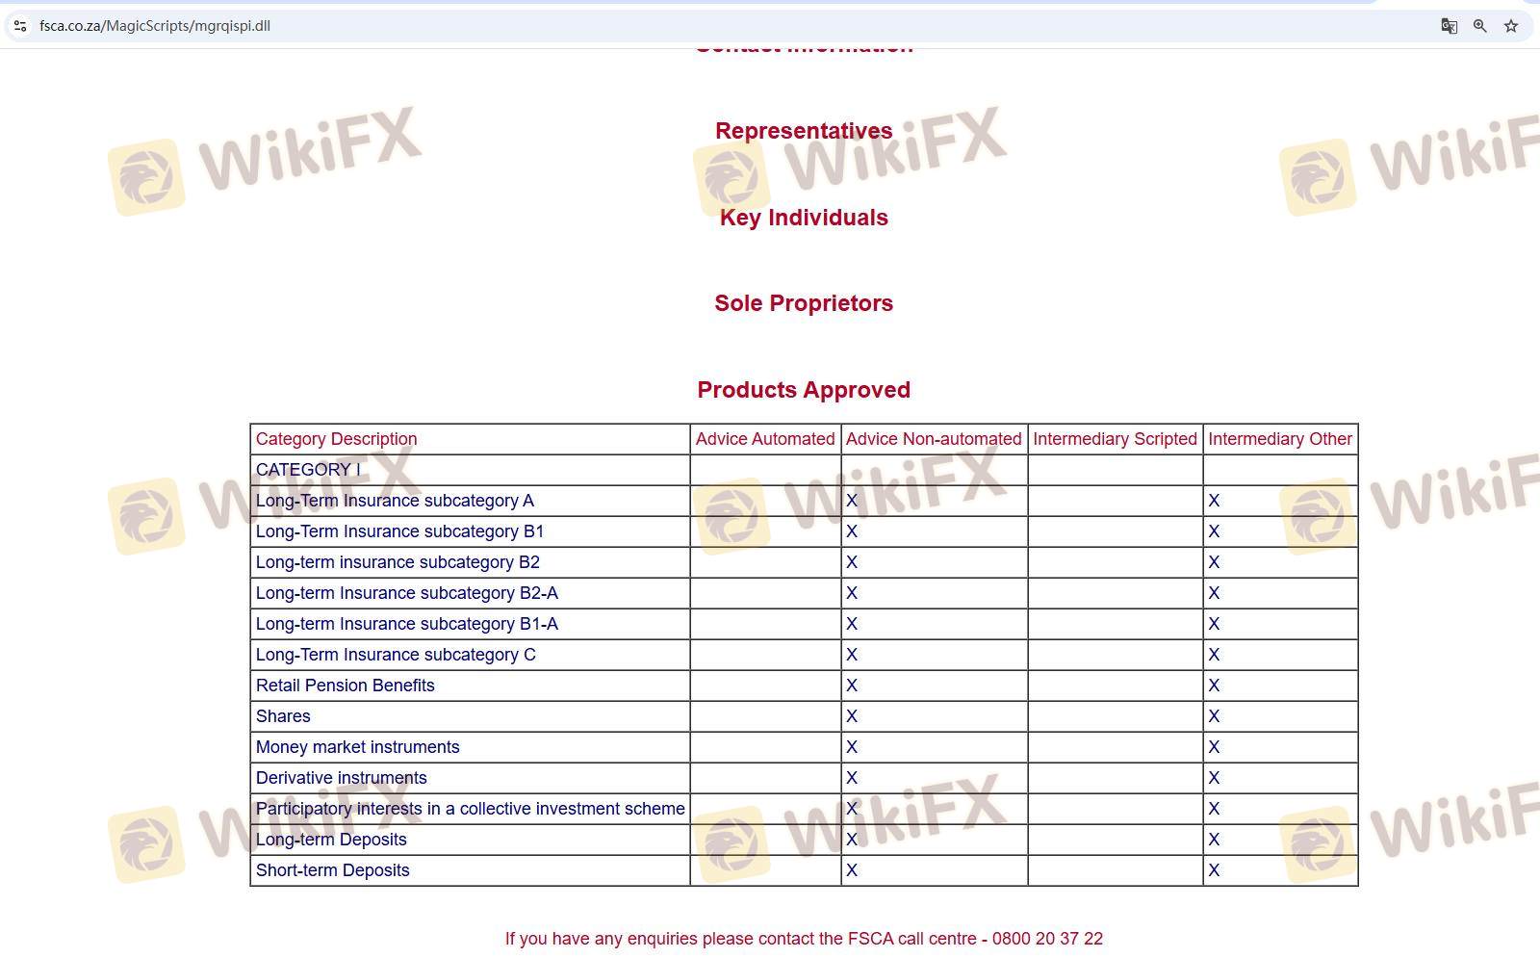Click the Advice Non-automated column header

[x=934, y=439]
